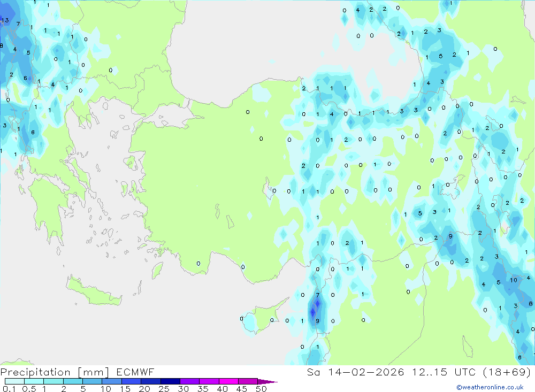Click the '(18+69)' forecast run text

pos(507,372)
